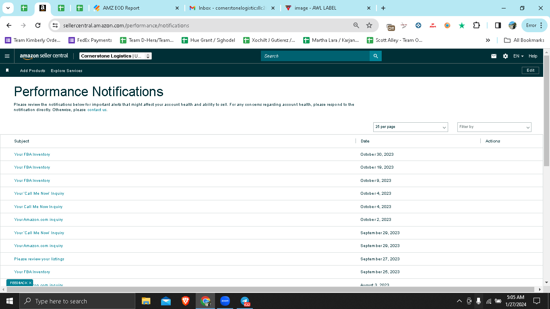Image resolution: width=550 pixels, height=309 pixels.
Task: Open the red IP Alert extension
Action: 433,25
